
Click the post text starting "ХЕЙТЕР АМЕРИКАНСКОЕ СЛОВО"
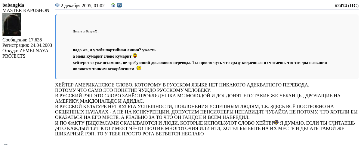(x=182, y=85)
